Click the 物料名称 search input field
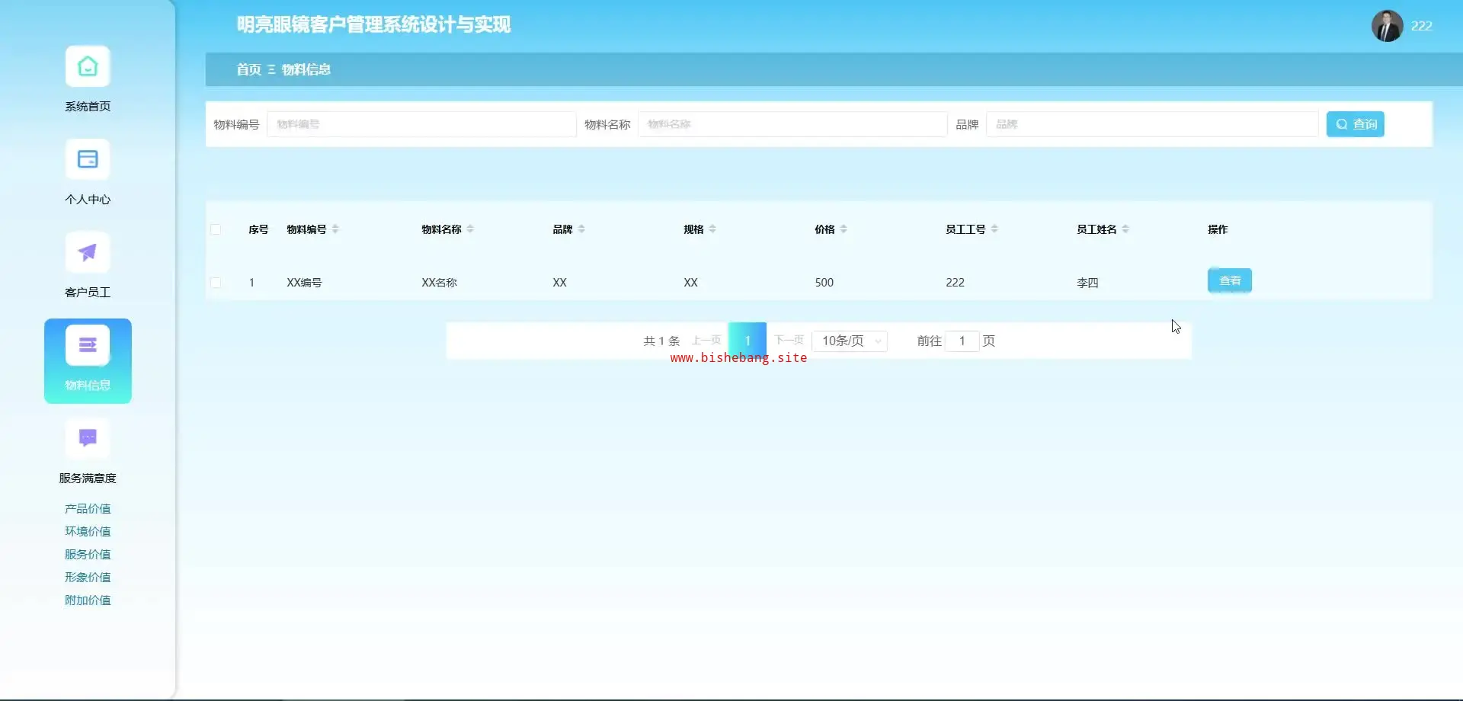The height and width of the screenshot is (701, 1463). 792,124
